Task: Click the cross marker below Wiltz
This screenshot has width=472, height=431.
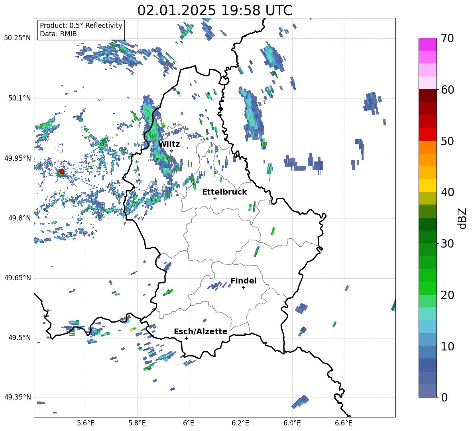Action: pyautogui.click(x=171, y=151)
